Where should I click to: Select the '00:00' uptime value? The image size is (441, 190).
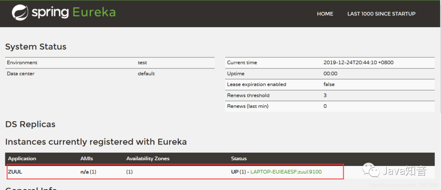330,74
